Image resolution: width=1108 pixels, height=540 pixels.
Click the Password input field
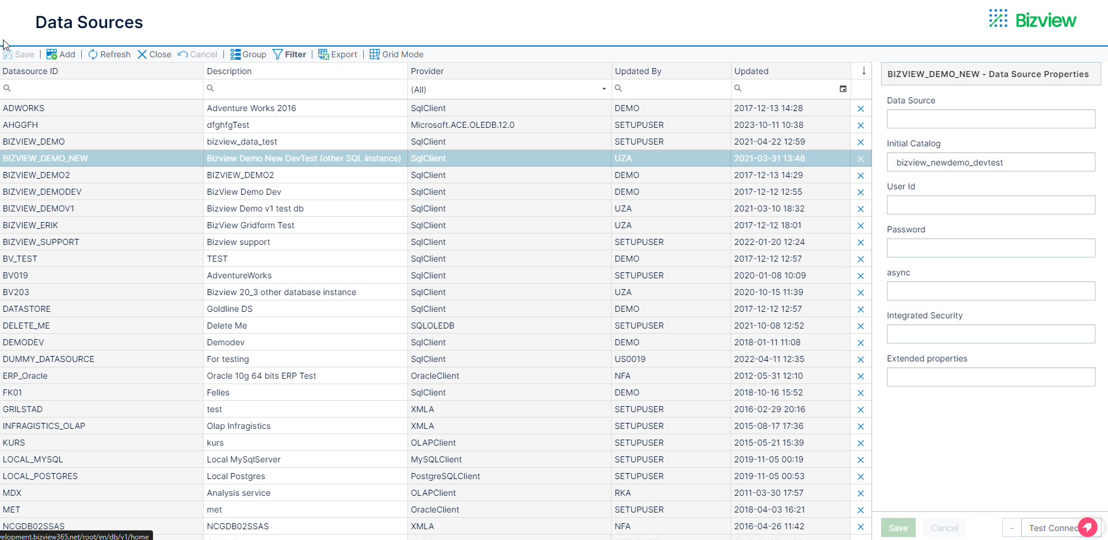point(991,248)
